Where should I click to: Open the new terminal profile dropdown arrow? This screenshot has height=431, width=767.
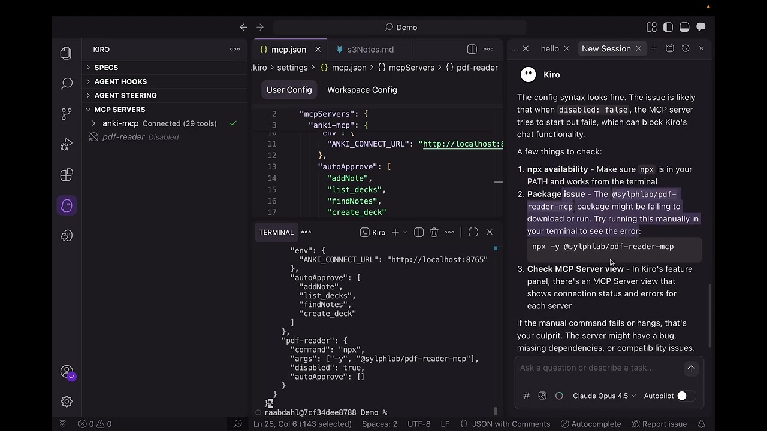point(405,232)
